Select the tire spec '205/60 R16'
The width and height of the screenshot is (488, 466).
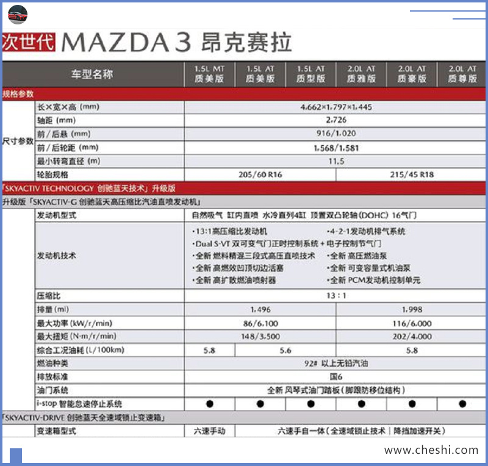point(260,174)
